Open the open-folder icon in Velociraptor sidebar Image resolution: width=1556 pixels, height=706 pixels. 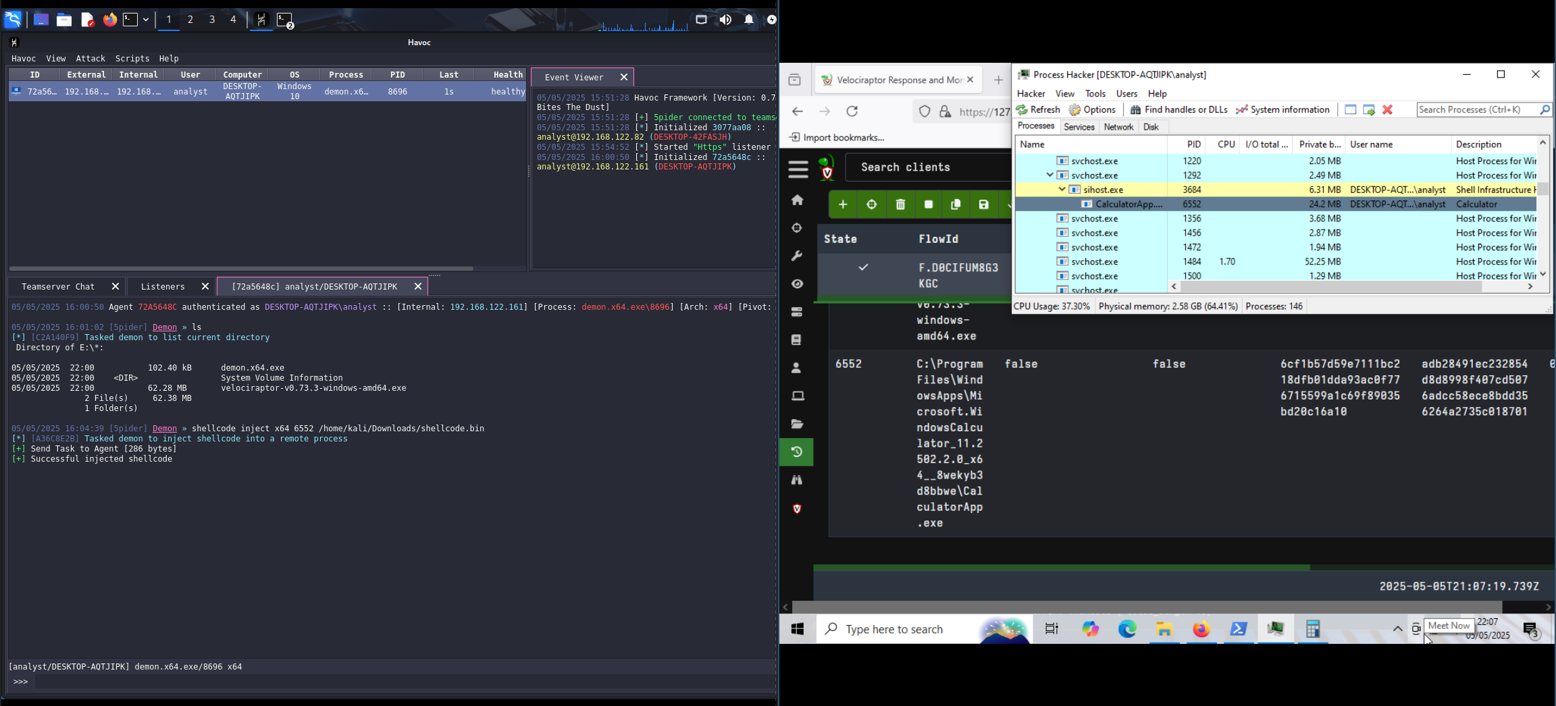(x=798, y=424)
